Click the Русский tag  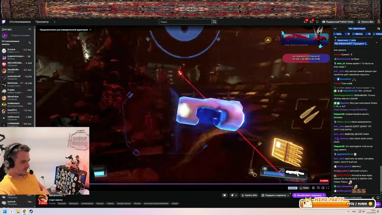pos(62,203)
